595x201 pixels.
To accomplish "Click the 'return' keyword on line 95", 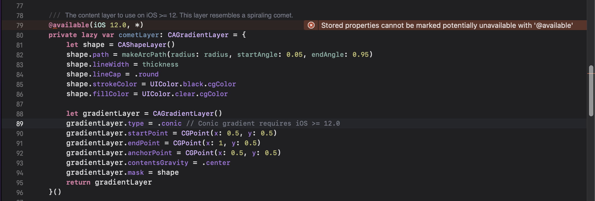I will (78, 182).
